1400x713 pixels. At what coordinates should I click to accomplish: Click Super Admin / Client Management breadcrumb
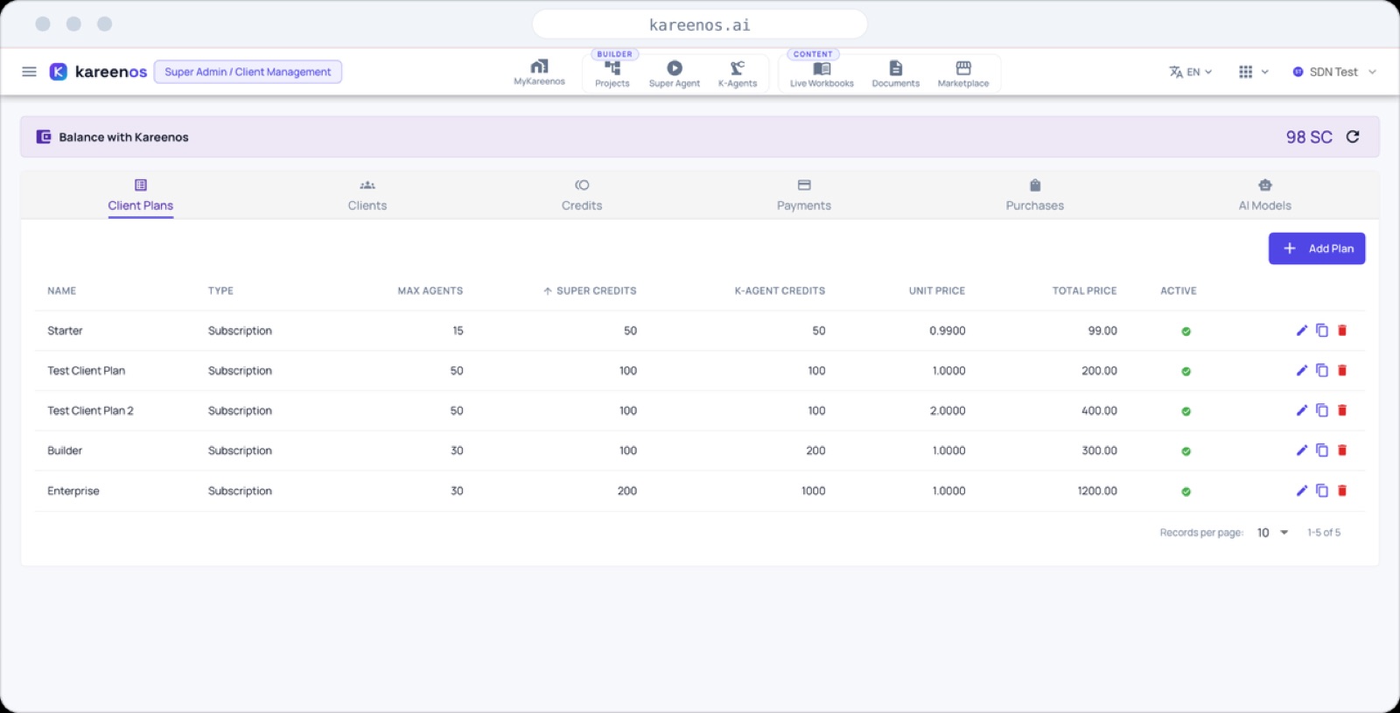coord(248,72)
